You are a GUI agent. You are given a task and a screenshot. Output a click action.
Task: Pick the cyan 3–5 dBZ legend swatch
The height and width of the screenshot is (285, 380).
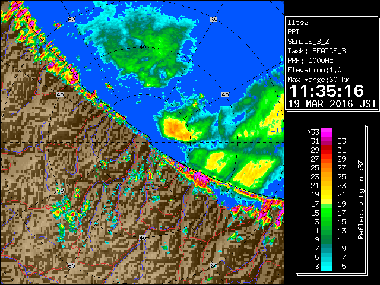(327, 266)
